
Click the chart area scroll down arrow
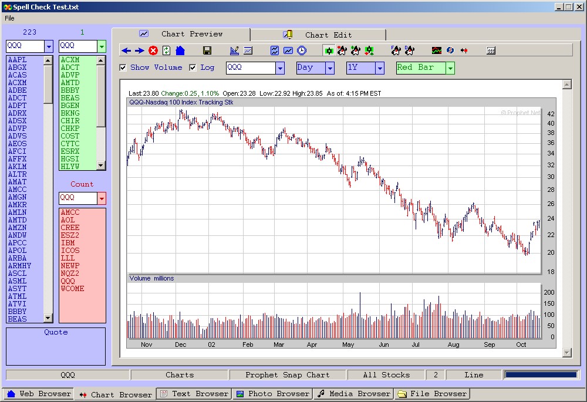point(567,353)
